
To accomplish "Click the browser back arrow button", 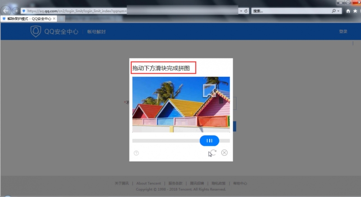I will (6, 10).
